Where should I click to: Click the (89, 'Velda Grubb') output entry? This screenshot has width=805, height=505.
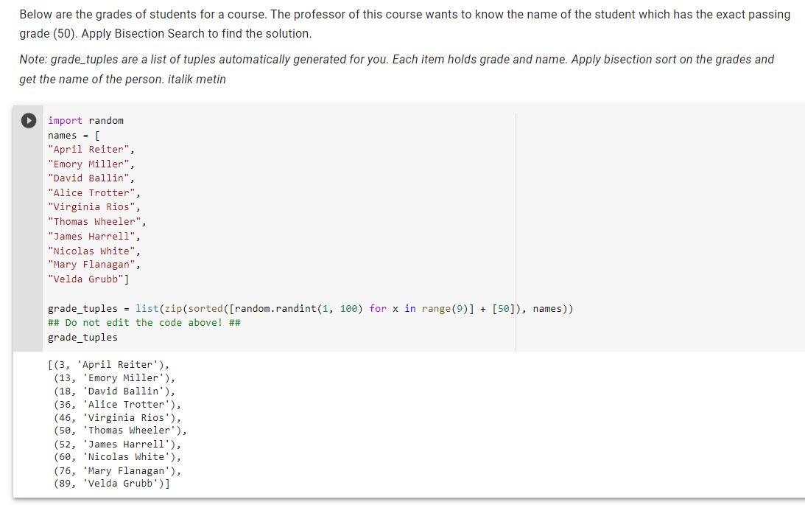[x=110, y=483]
